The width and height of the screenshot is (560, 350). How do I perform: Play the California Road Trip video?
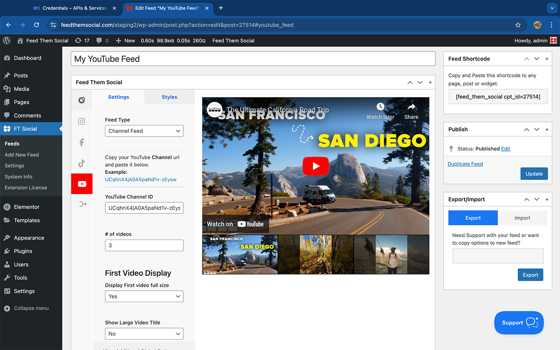tap(316, 166)
